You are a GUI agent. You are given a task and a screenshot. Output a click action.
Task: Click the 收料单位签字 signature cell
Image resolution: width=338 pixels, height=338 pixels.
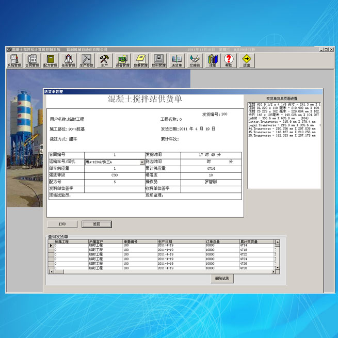(x=211, y=189)
